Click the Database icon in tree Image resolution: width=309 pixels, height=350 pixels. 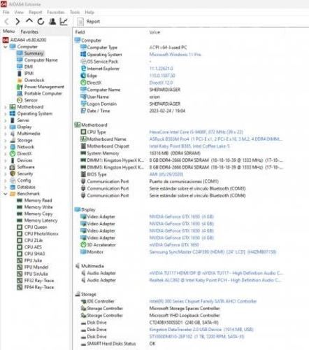pyautogui.click(x=13, y=187)
